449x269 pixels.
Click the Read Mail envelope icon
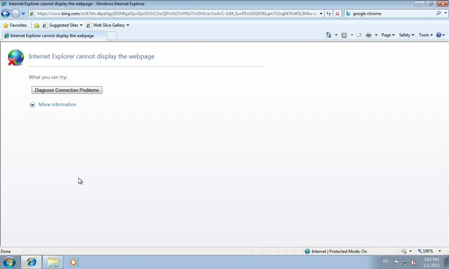click(x=359, y=35)
